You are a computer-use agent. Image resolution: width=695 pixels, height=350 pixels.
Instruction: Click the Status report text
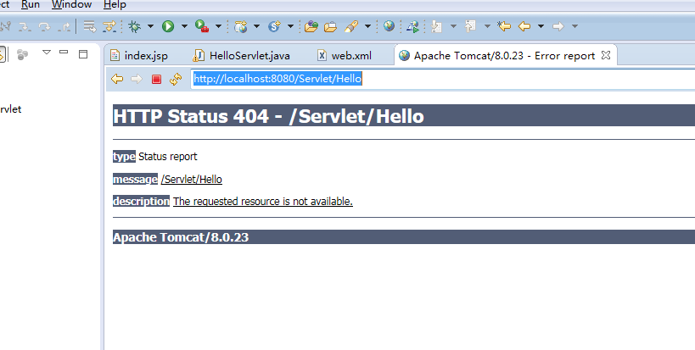168,157
